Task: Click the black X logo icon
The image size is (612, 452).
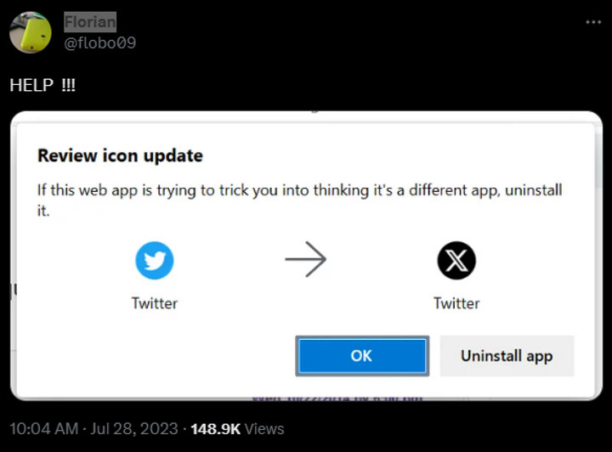Action: click(456, 261)
